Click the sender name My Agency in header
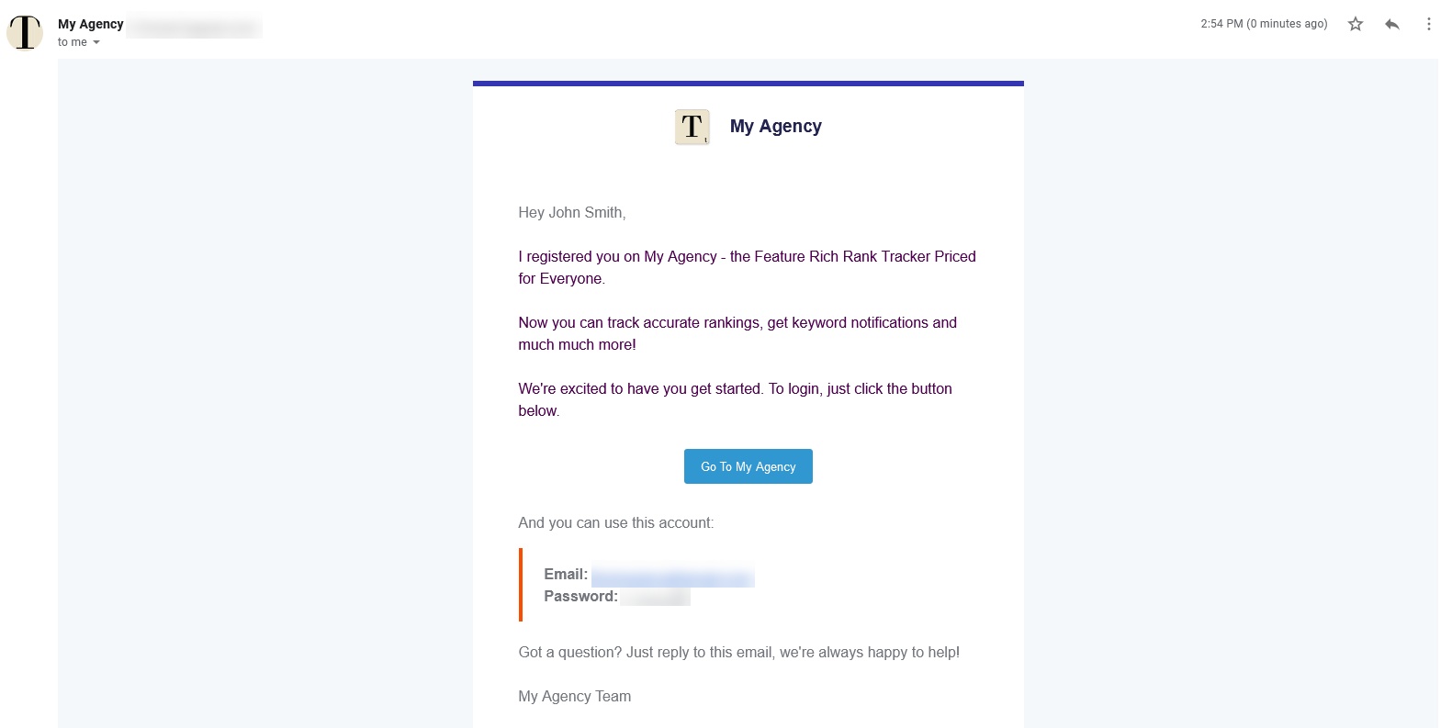 (90, 24)
